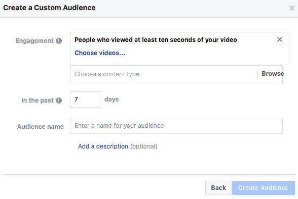Screen dimensions: 298x199
Task: Click the Audience name text field
Action: 176,126
